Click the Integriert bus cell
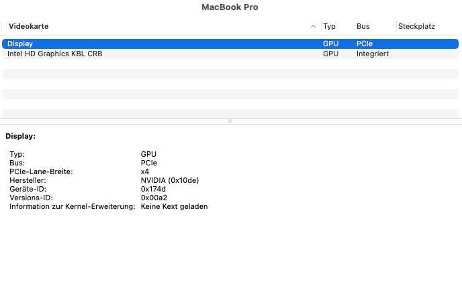This screenshot has height=290, width=462. [373, 54]
